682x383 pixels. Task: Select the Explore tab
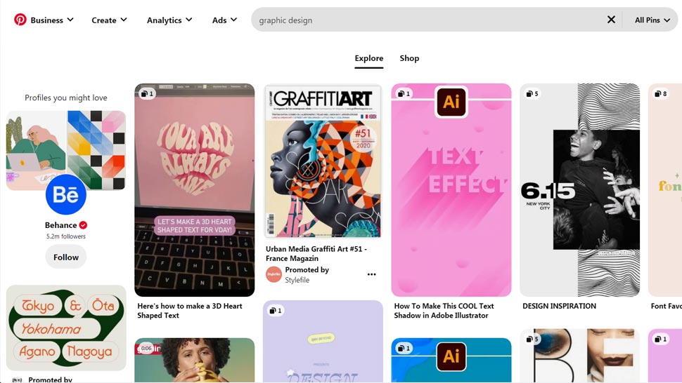(369, 58)
